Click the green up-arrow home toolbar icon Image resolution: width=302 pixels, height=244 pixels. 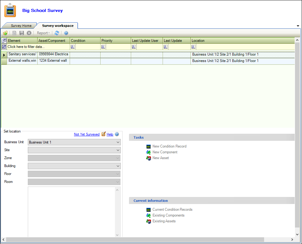tap(5, 33)
